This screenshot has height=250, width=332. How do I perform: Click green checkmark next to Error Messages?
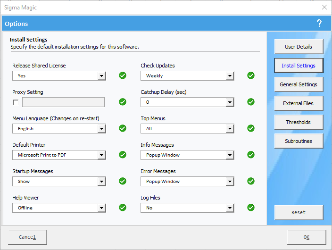pyautogui.click(x=251, y=181)
